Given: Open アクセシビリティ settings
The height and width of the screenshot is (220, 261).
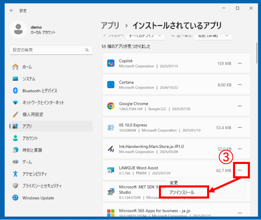Looking at the screenshot, I should pos(35,174).
